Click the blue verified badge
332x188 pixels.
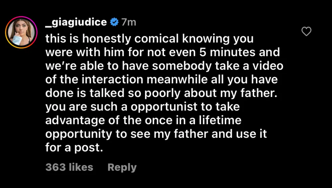[115, 22]
